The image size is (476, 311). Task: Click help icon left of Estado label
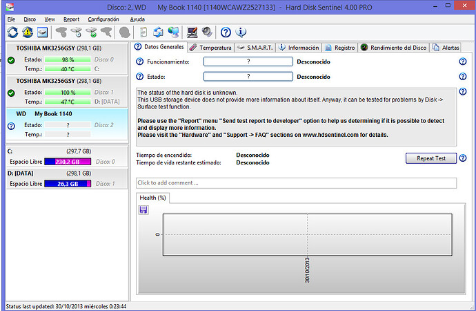pos(139,76)
